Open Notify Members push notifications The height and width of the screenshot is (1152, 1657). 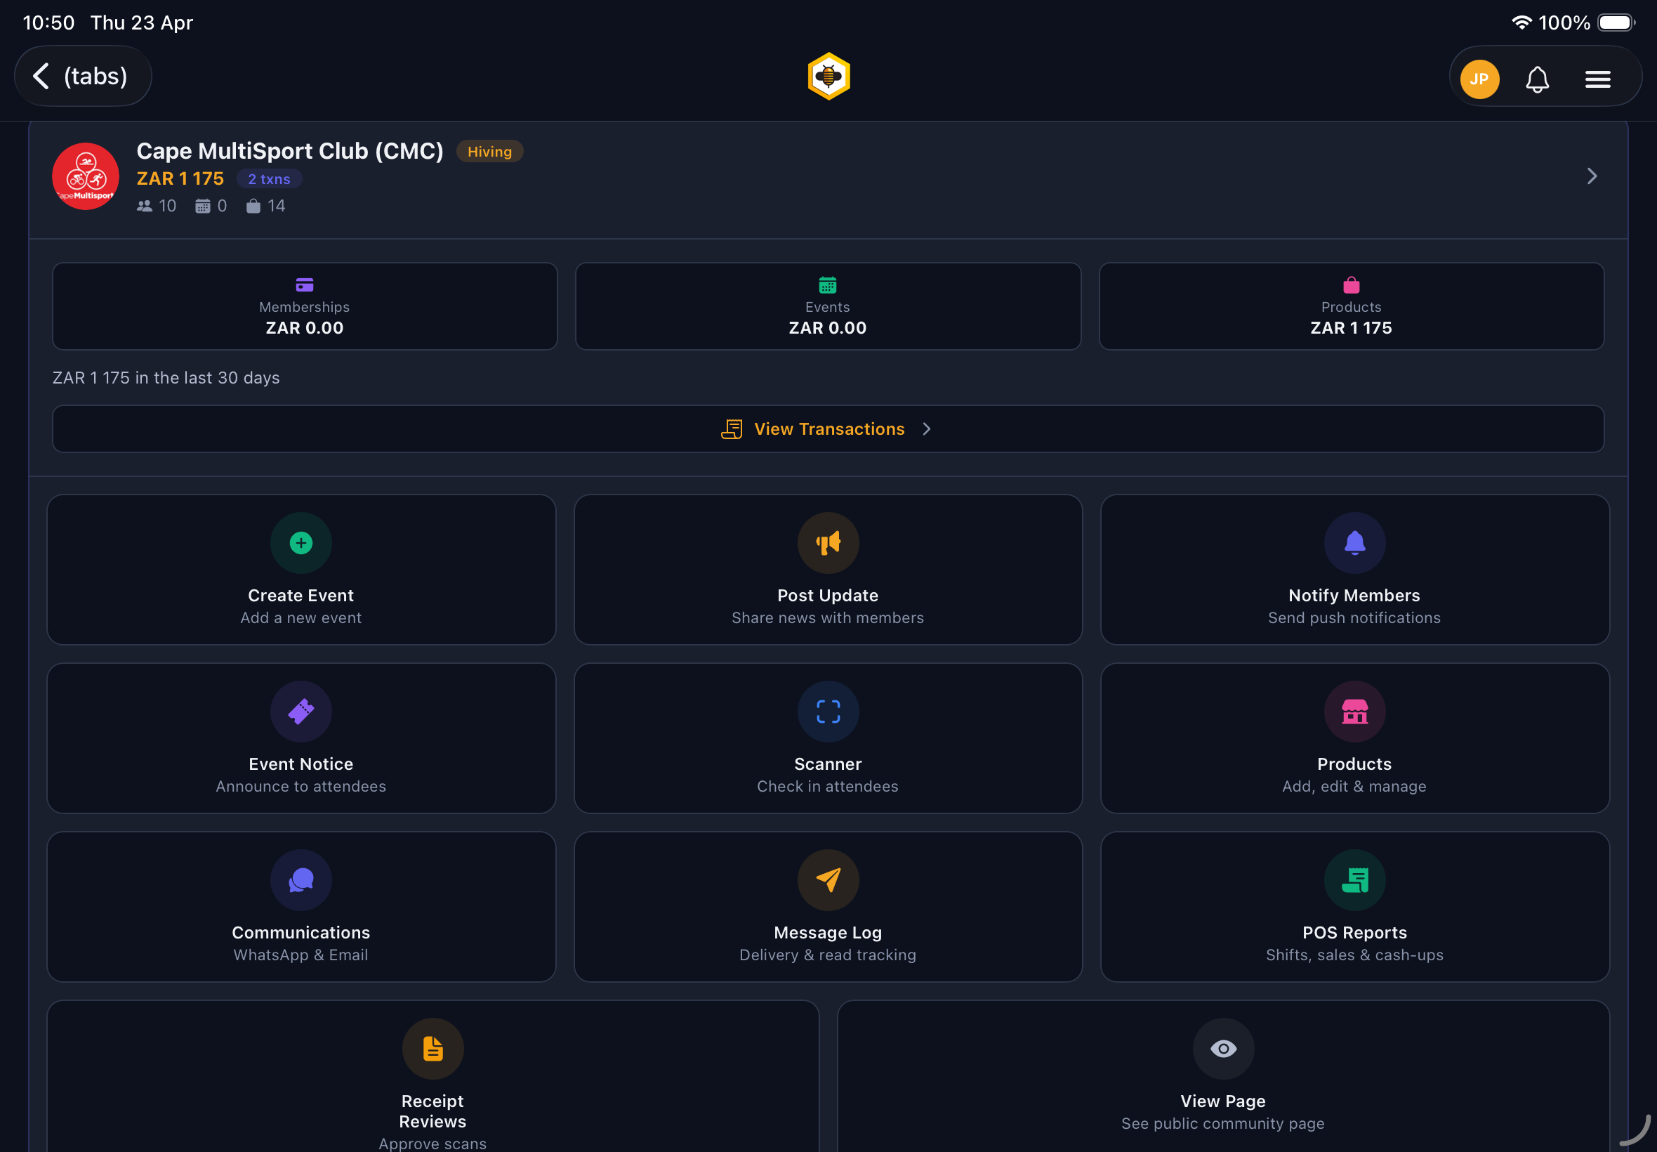point(1353,570)
